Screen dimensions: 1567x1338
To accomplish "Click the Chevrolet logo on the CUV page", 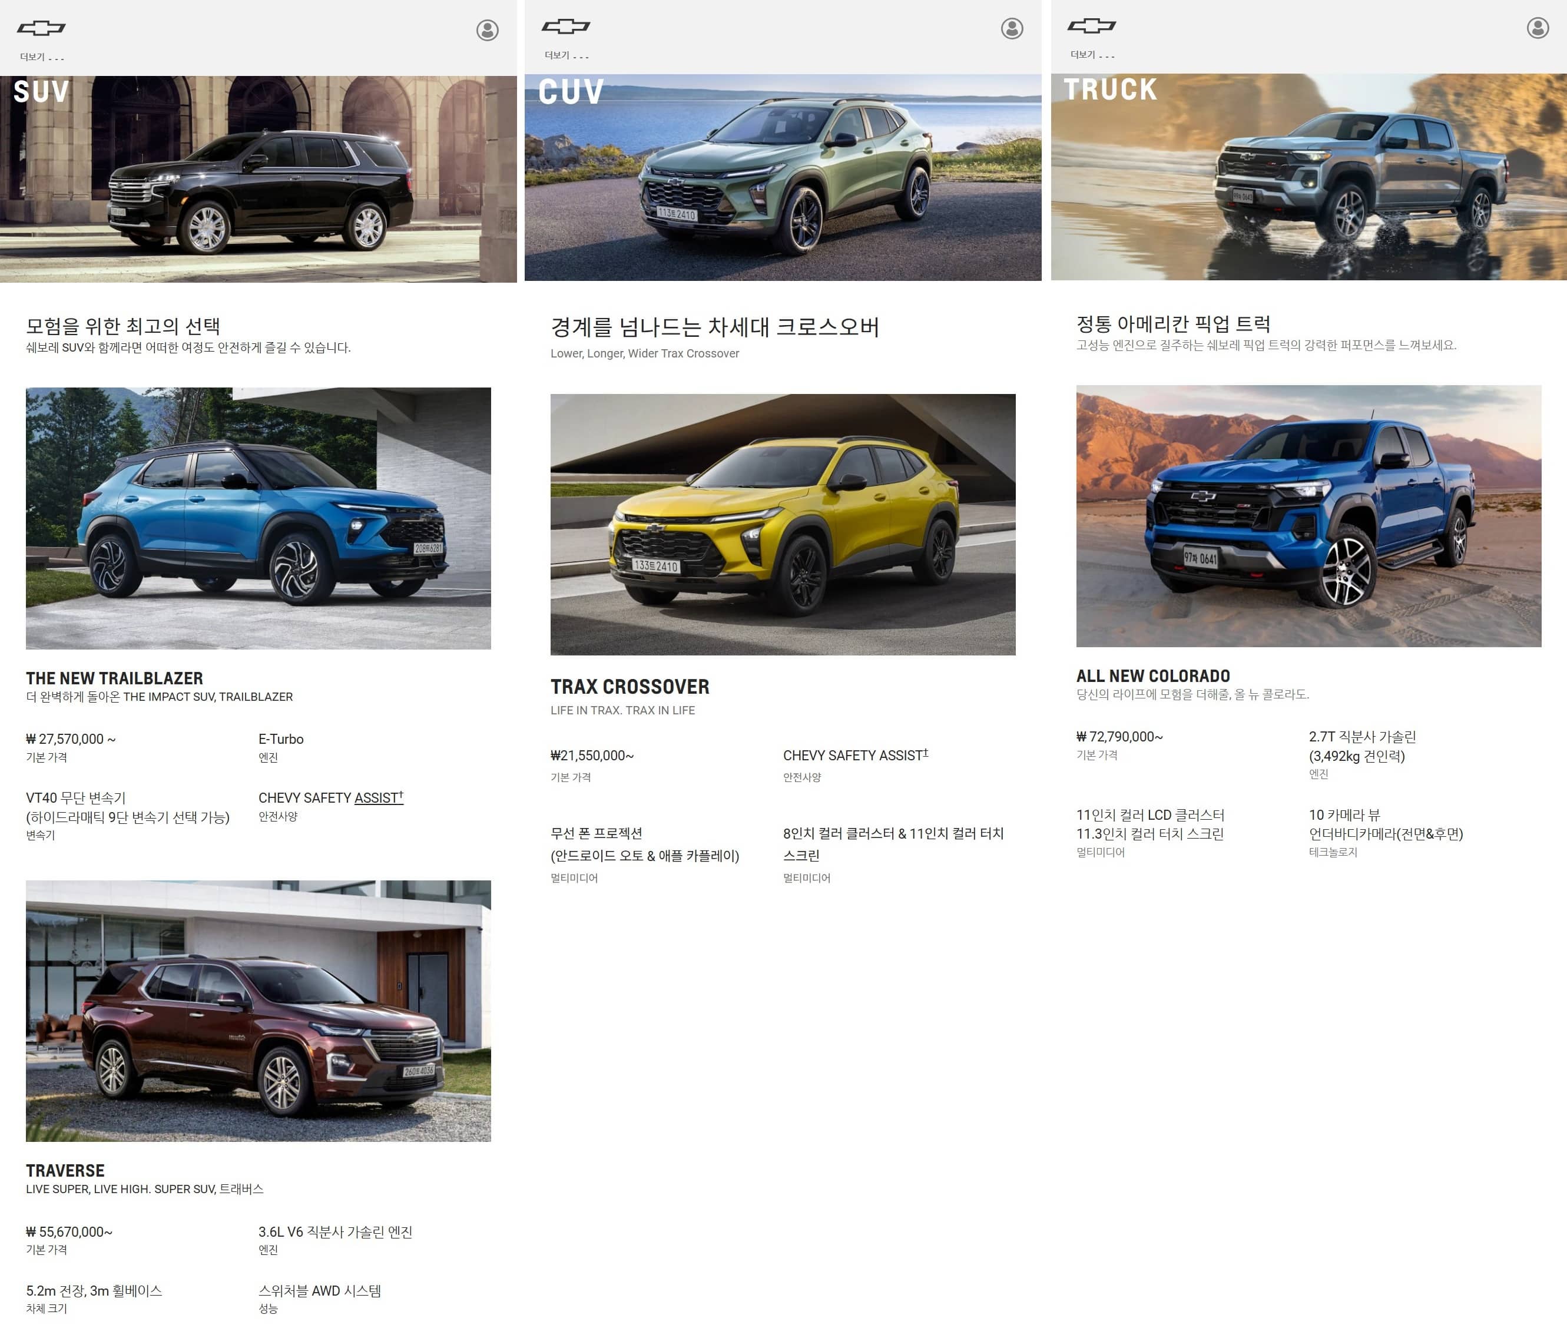I will tap(566, 27).
